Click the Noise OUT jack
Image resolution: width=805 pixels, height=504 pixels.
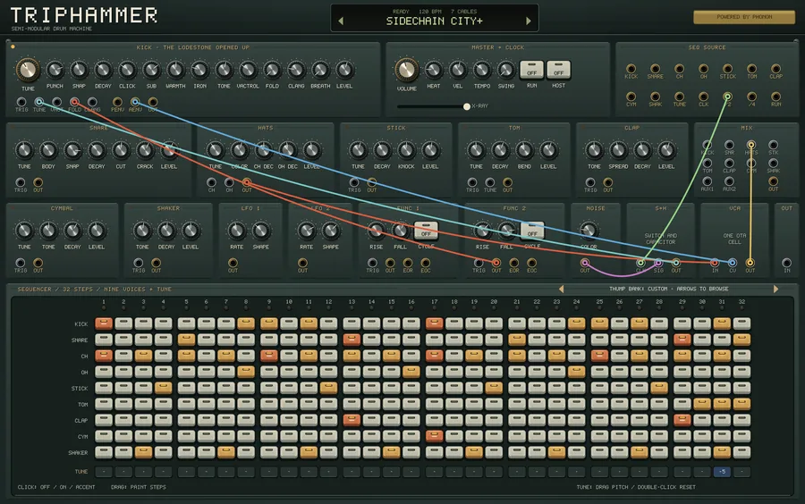click(585, 263)
